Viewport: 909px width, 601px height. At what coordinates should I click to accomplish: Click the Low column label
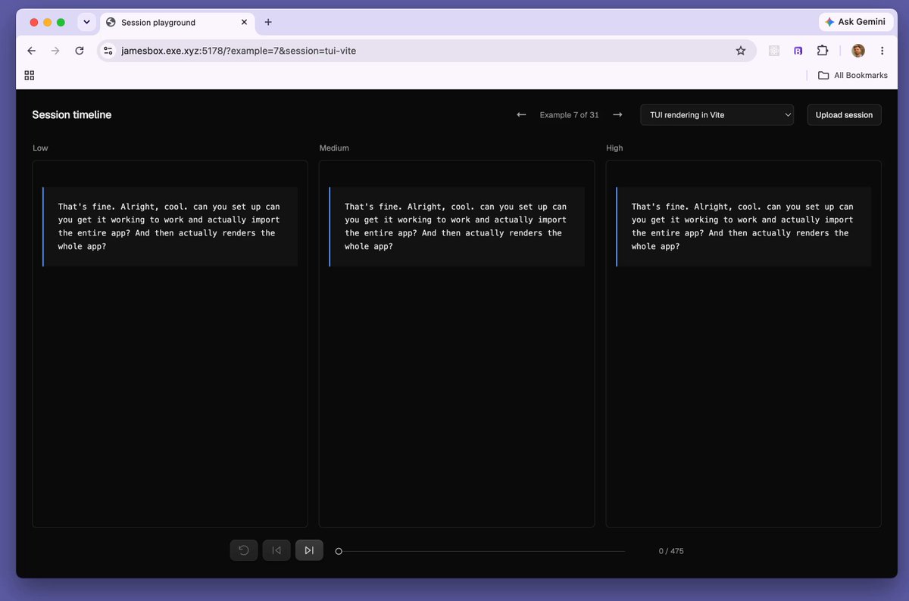[x=40, y=148]
